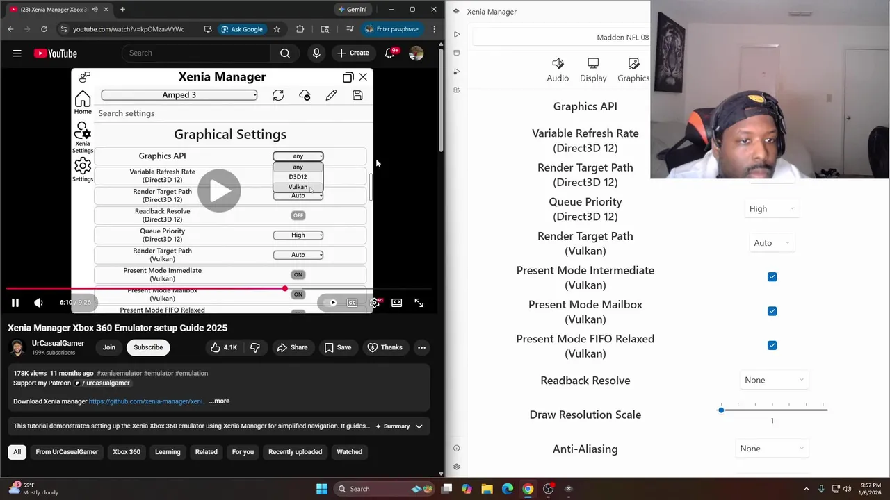Dislike the YouTube video
This screenshot has height=500, width=890.
click(255, 347)
